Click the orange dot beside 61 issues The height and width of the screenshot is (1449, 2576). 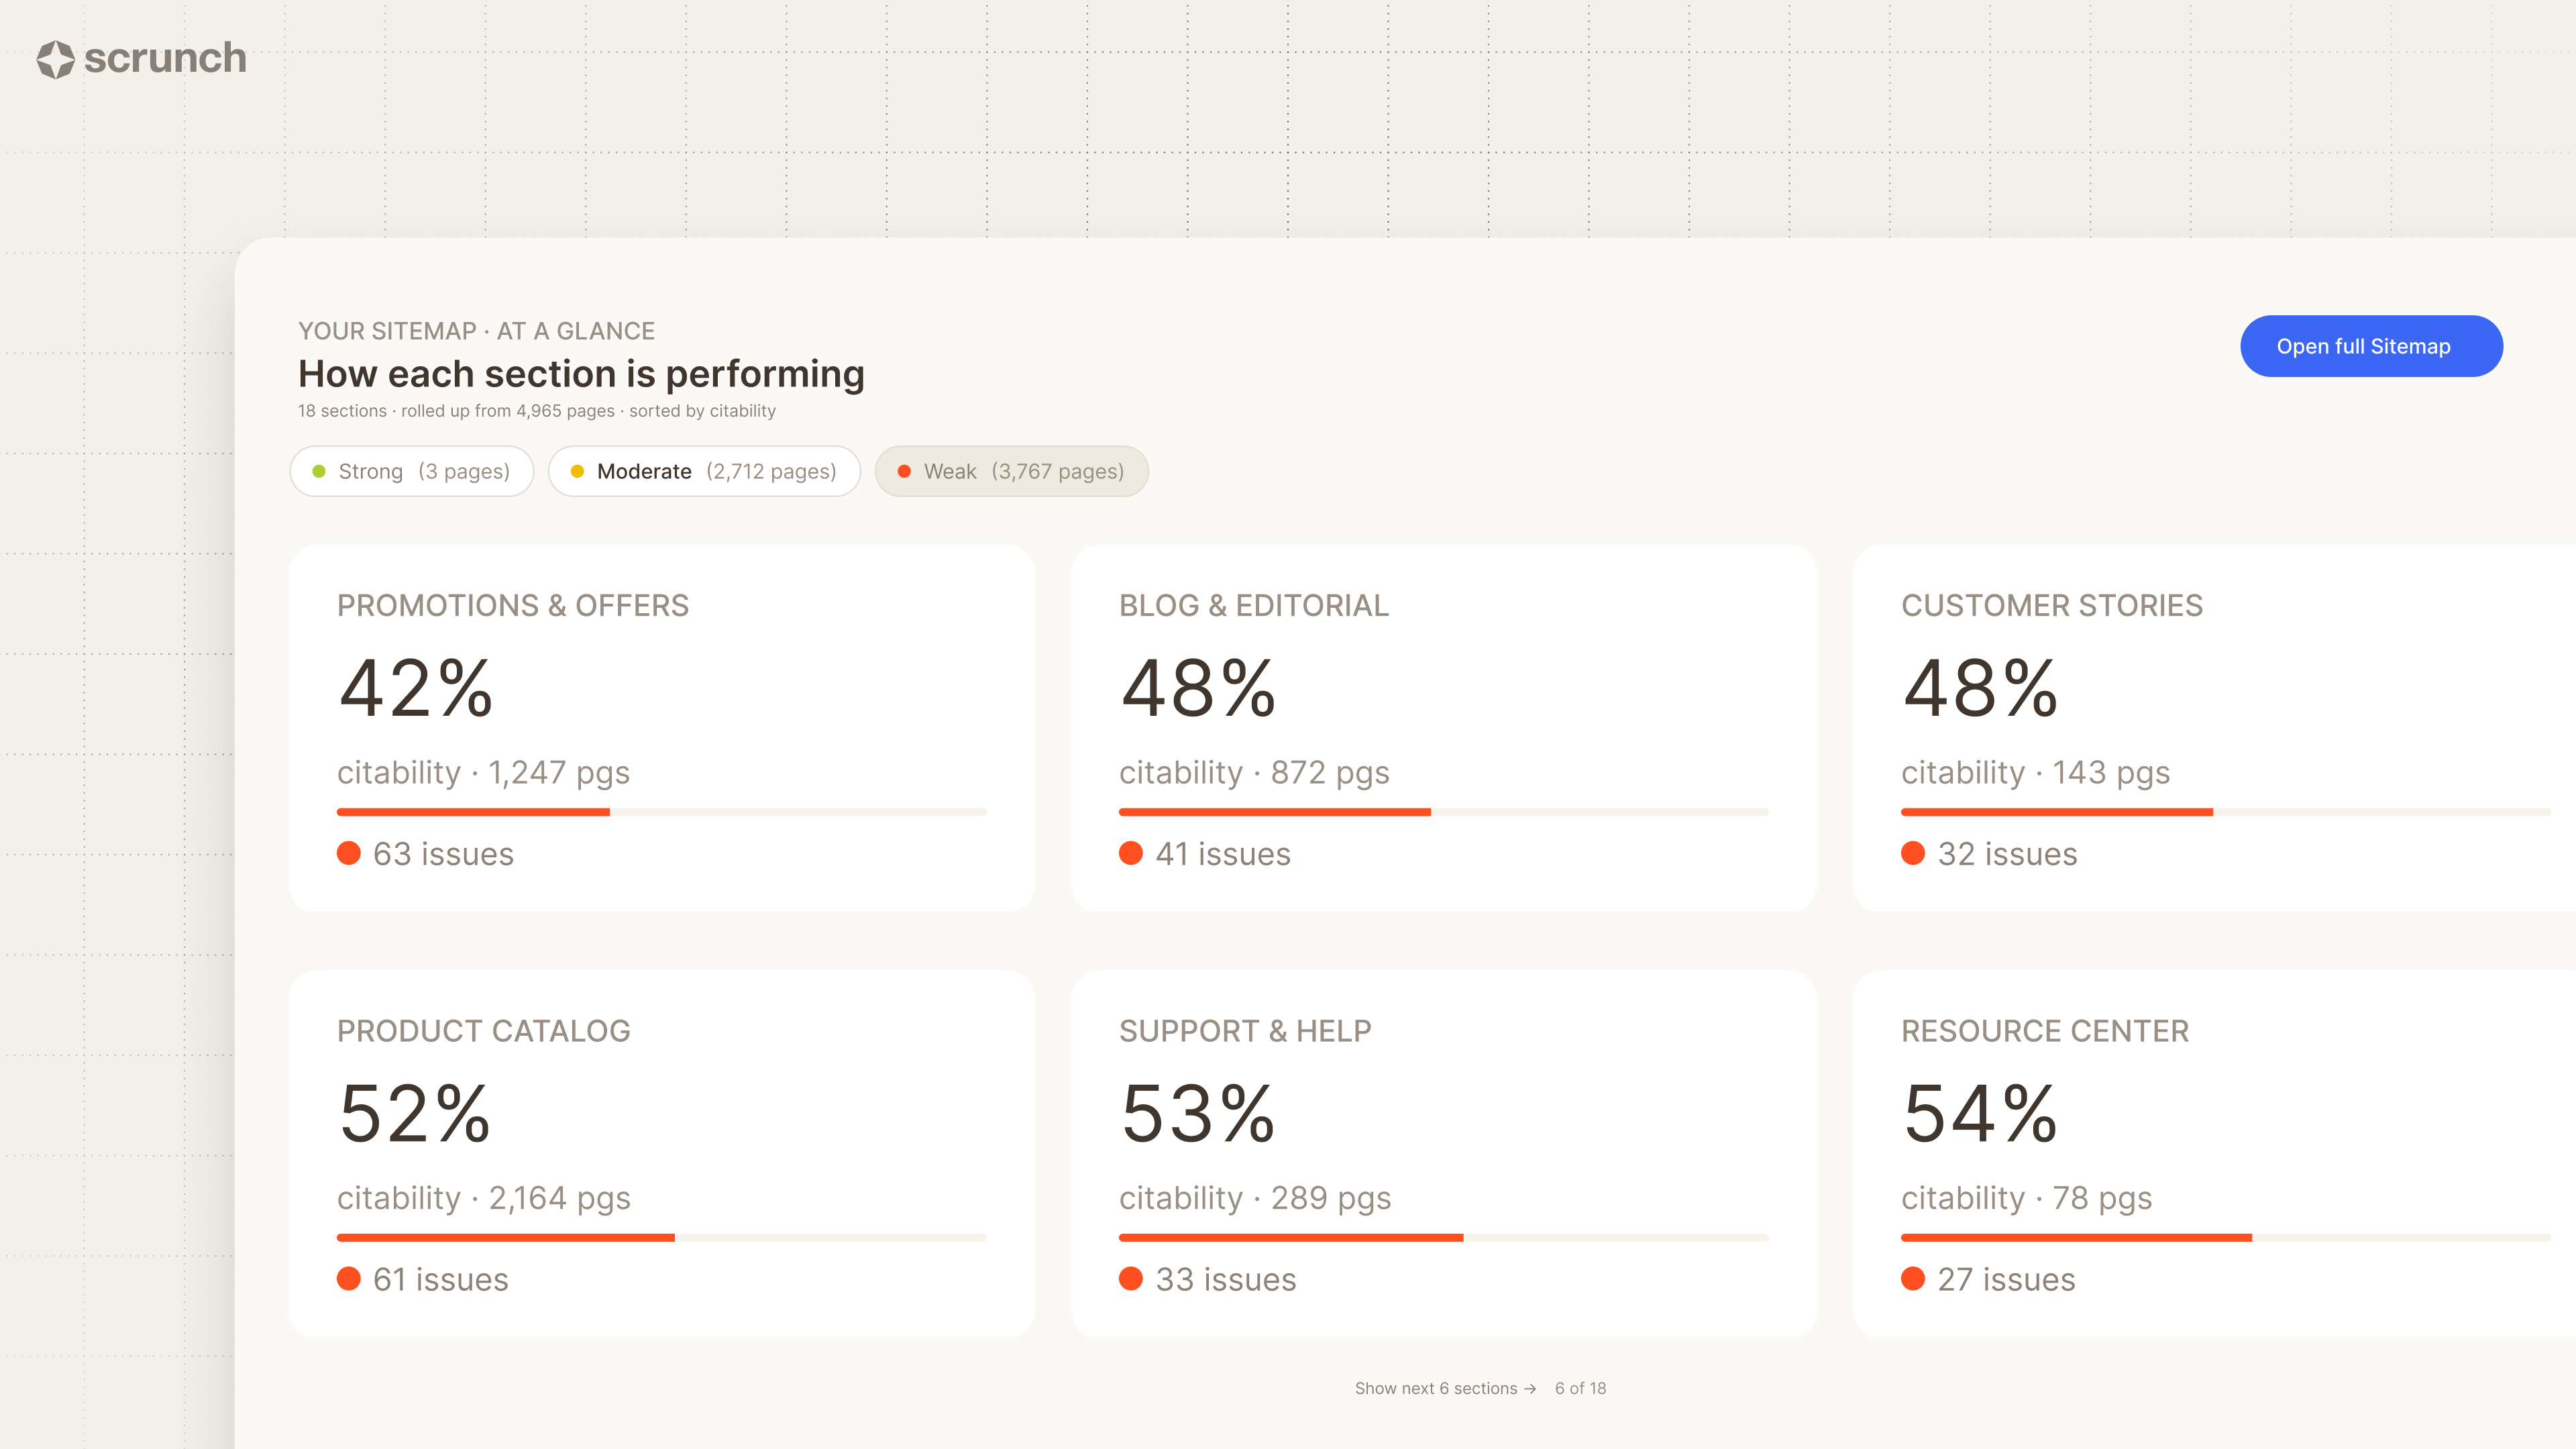[x=348, y=1278]
